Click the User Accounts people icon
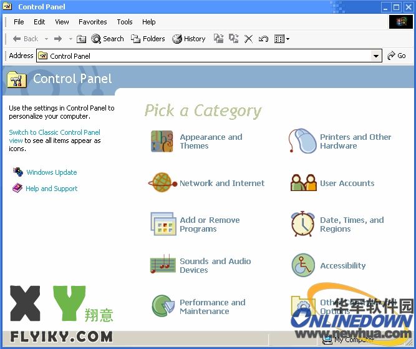 [x=304, y=183]
